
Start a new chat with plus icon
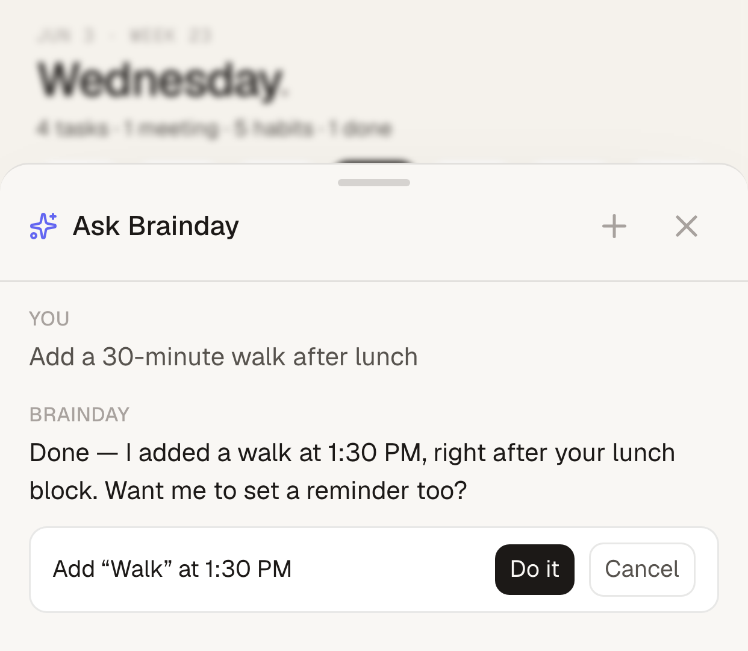(614, 227)
